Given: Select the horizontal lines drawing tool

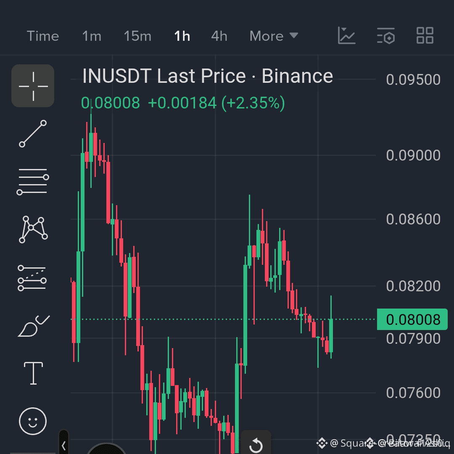Looking at the screenshot, I should (x=33, y=181).
